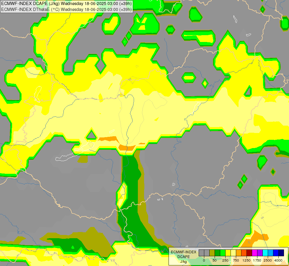Pick the orange legend swatch

tap(239, 253)
